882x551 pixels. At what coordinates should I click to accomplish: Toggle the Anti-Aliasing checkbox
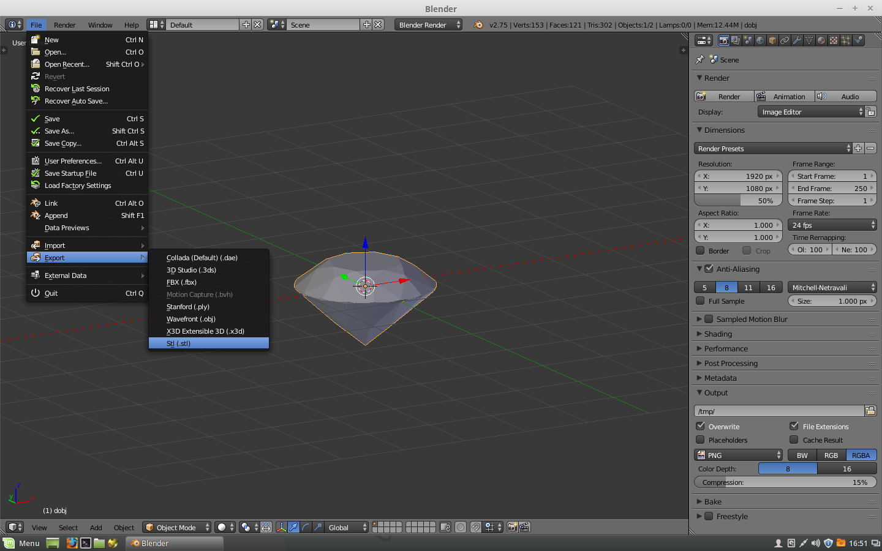coord(709,269)
